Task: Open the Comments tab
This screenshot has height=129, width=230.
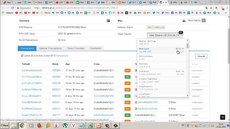Action: tap(96, 48)
